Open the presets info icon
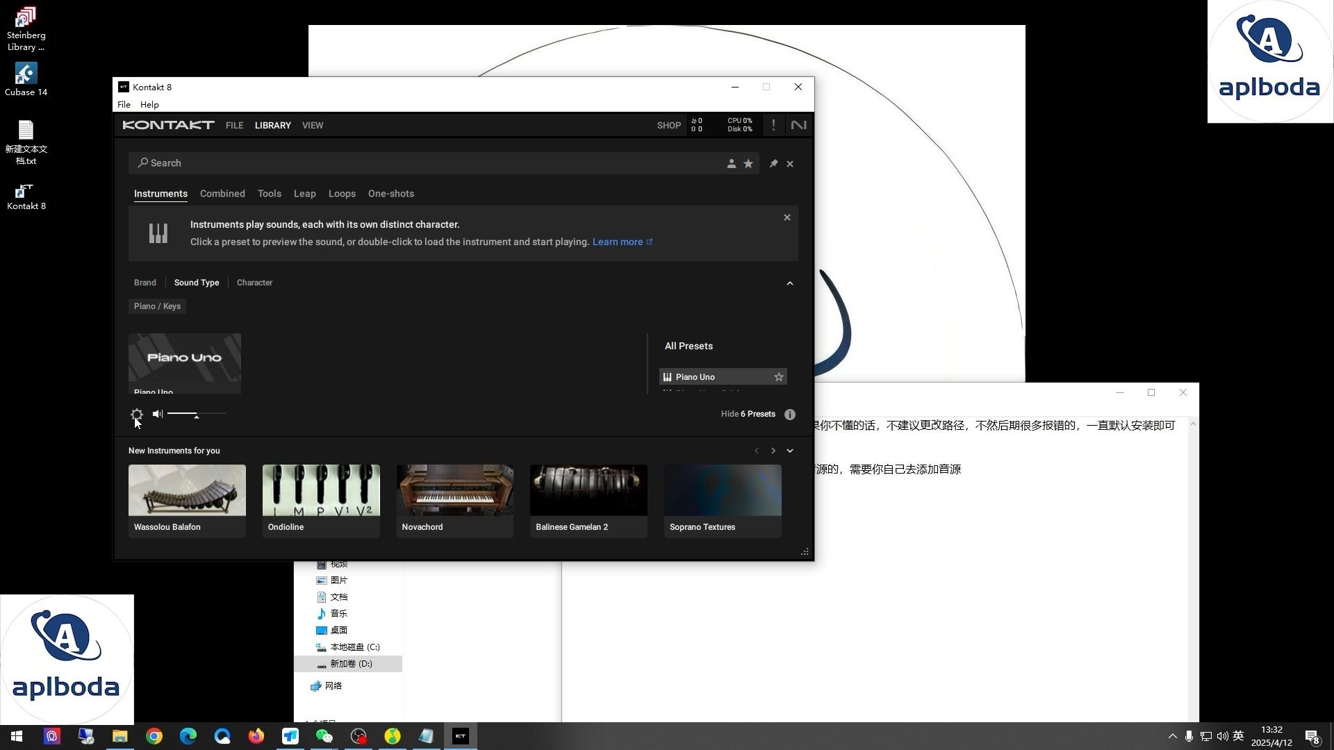Image resolution: width=1334 pixels, height=750 pixels. (790, 415)
